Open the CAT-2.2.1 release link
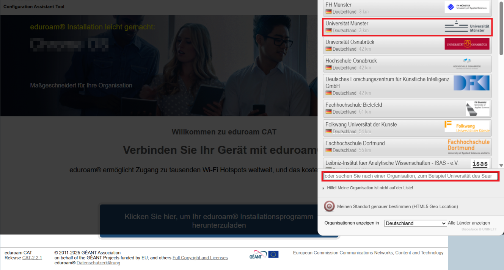This screenshot has width=504, height=270. click(x=32, y=258)
